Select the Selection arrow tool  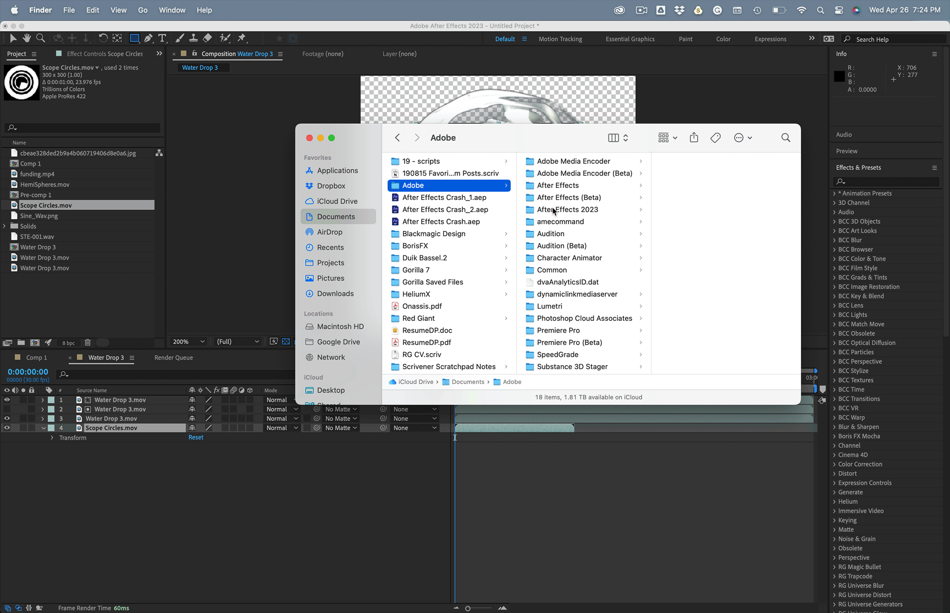point(13,38)
